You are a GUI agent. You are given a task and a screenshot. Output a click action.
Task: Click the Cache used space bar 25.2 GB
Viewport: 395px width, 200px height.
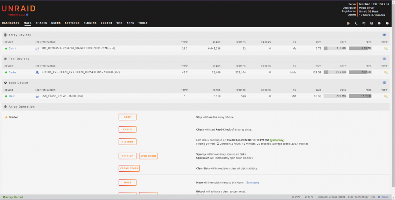[x=335, y=73]
